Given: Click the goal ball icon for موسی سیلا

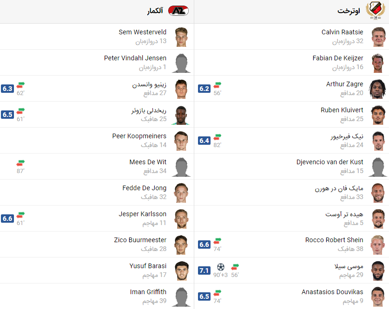Looking at the screenshot, I should pos(221,267).
